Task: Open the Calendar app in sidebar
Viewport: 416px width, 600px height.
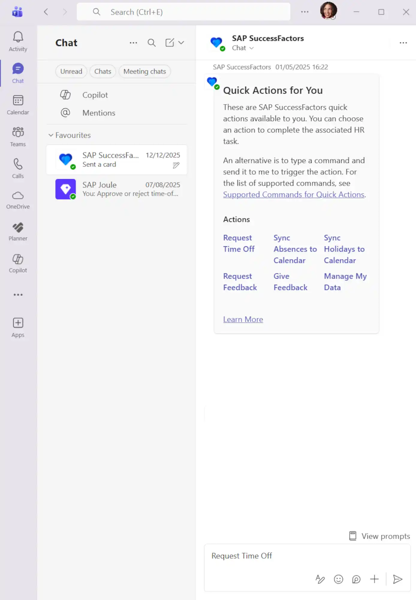Action: click(18, 105)
